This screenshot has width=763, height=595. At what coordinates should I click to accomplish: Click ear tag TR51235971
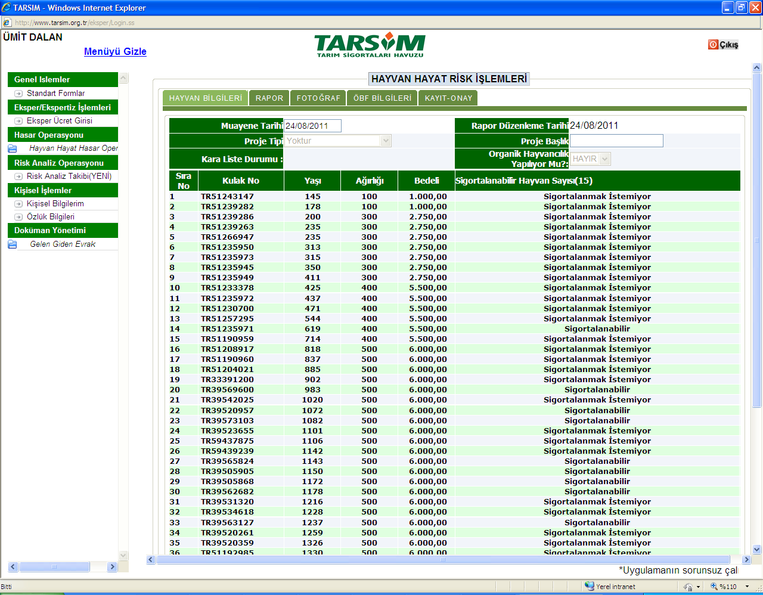click(x=227, y=329)
